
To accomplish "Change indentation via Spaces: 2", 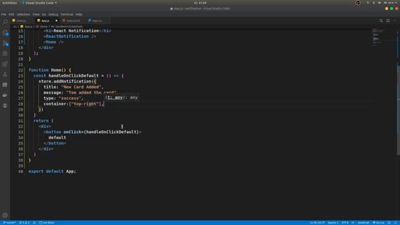I will (333, 222).
